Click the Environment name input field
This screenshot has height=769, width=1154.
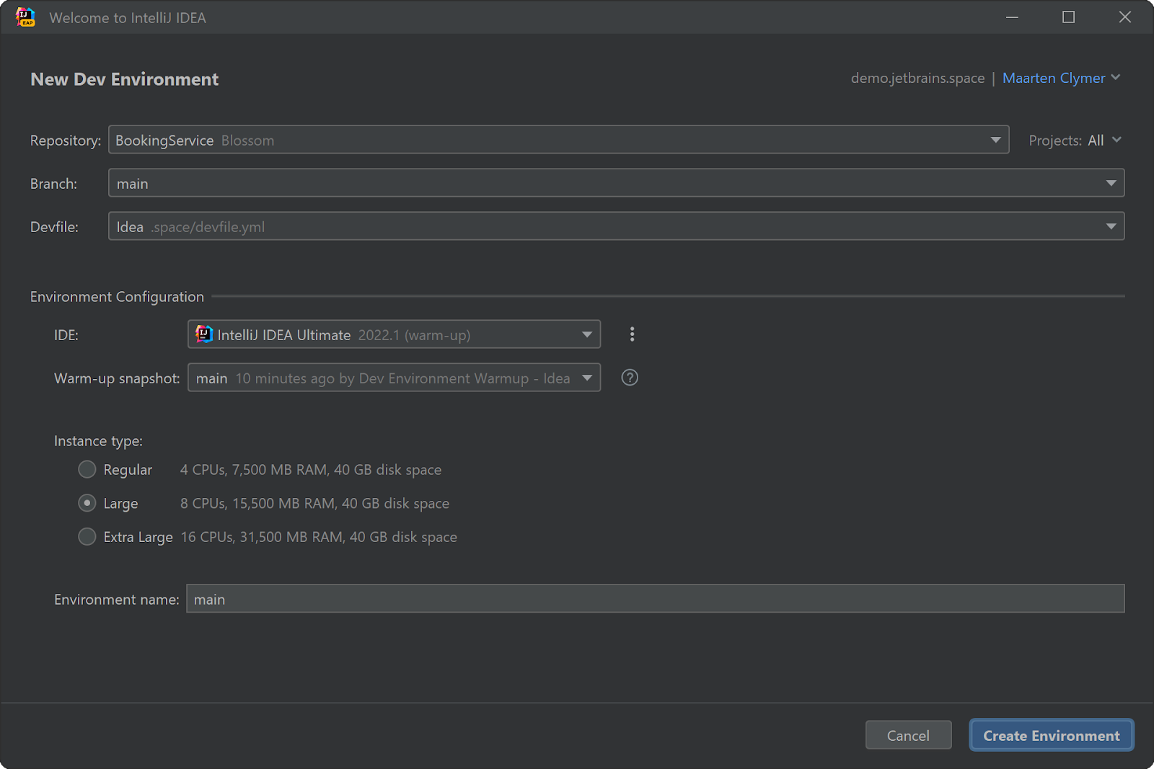click(655, 599)
